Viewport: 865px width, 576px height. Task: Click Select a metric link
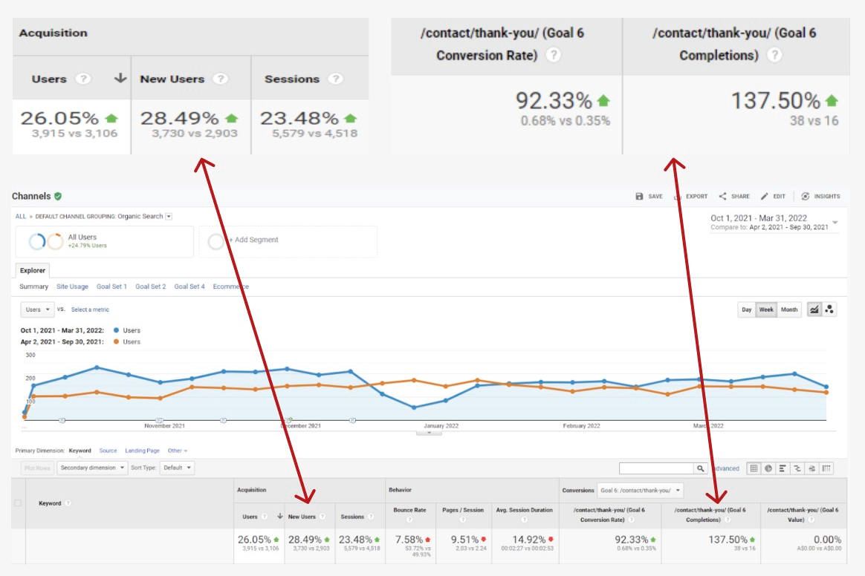pyautogui.click(x=90, y=310)
